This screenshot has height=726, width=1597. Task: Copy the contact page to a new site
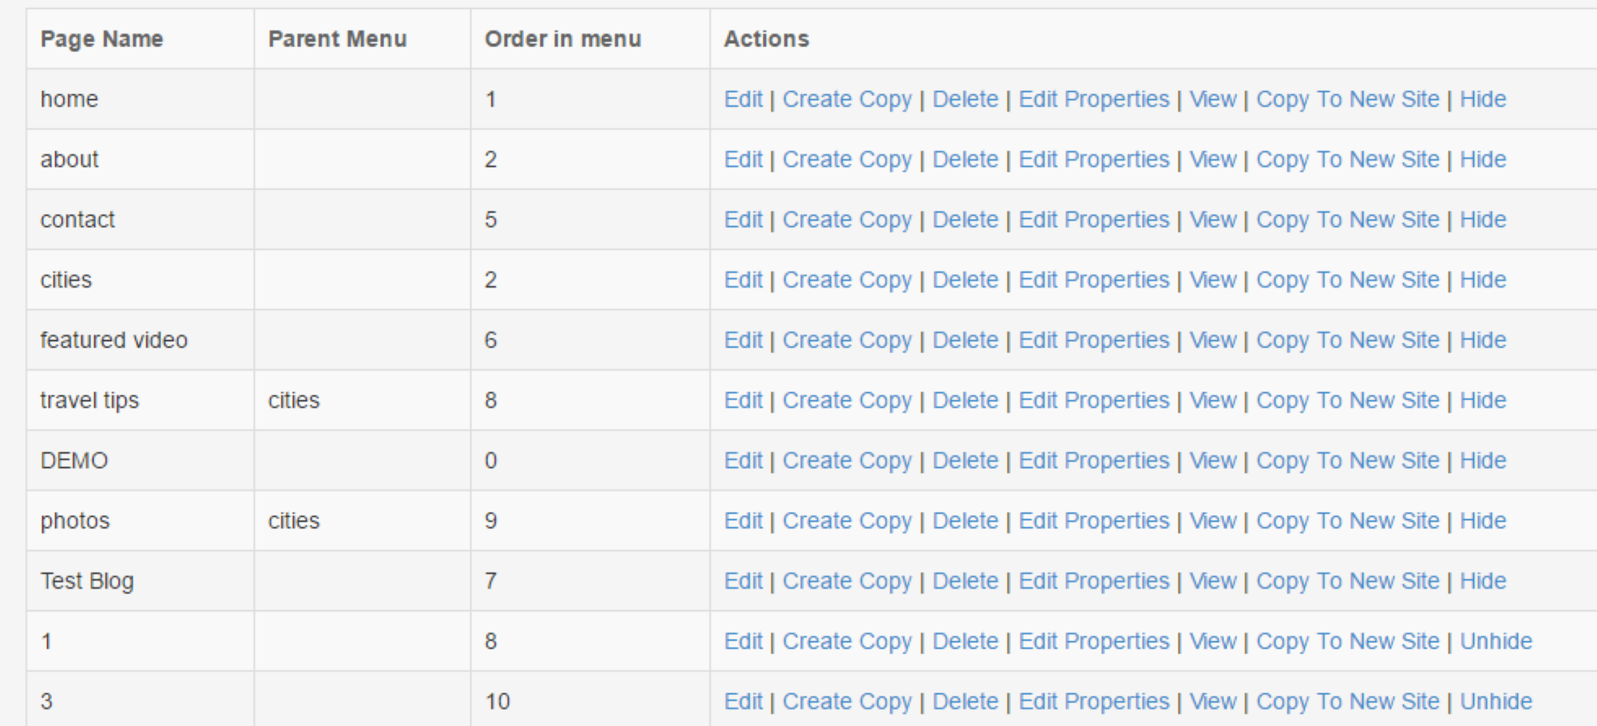coord(1348,220)
